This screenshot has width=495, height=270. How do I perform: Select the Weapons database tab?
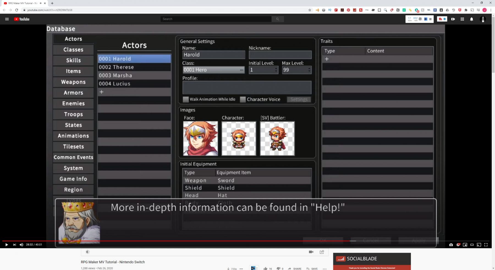(x=73, y=82)
